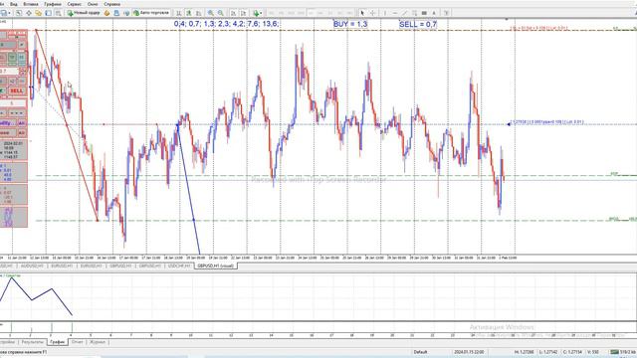Zoom out of the chart
Screen dimensions: 637x358
[221, 13]
